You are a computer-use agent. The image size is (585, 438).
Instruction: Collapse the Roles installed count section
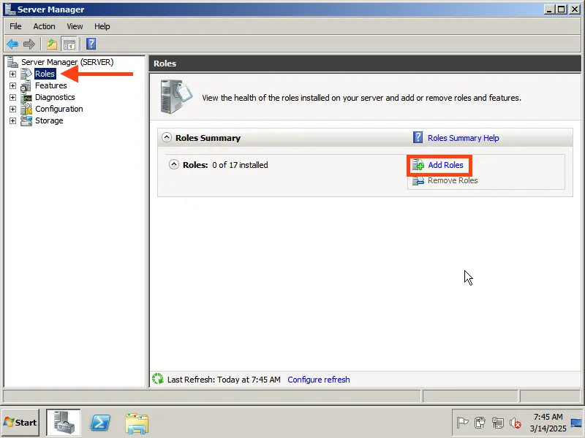click(174, 164)
